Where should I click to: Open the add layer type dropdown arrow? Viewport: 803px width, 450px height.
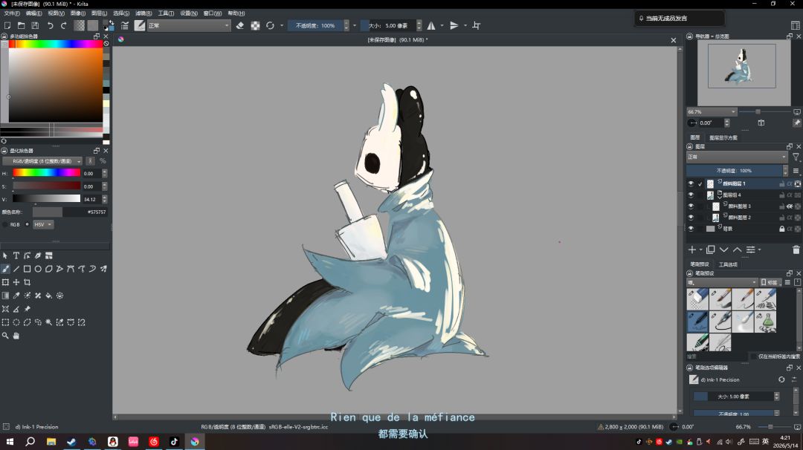(x=701, y=250)
